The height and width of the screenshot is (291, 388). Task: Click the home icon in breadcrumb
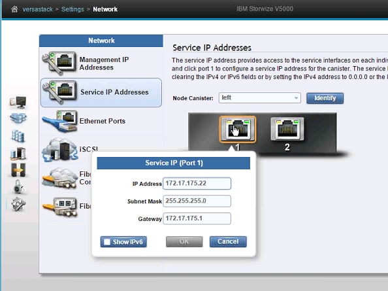(x=14, y=9)
